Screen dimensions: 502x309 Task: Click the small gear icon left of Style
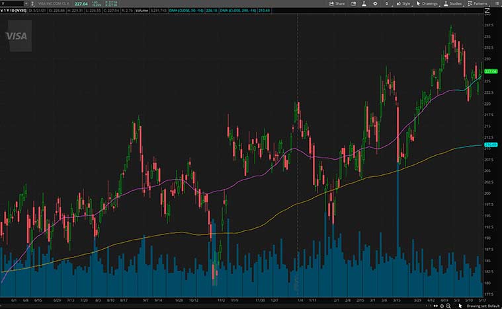(387, 3)
